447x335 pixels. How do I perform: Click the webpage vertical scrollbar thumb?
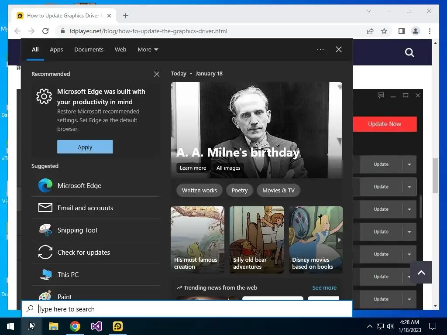[435, 175]
